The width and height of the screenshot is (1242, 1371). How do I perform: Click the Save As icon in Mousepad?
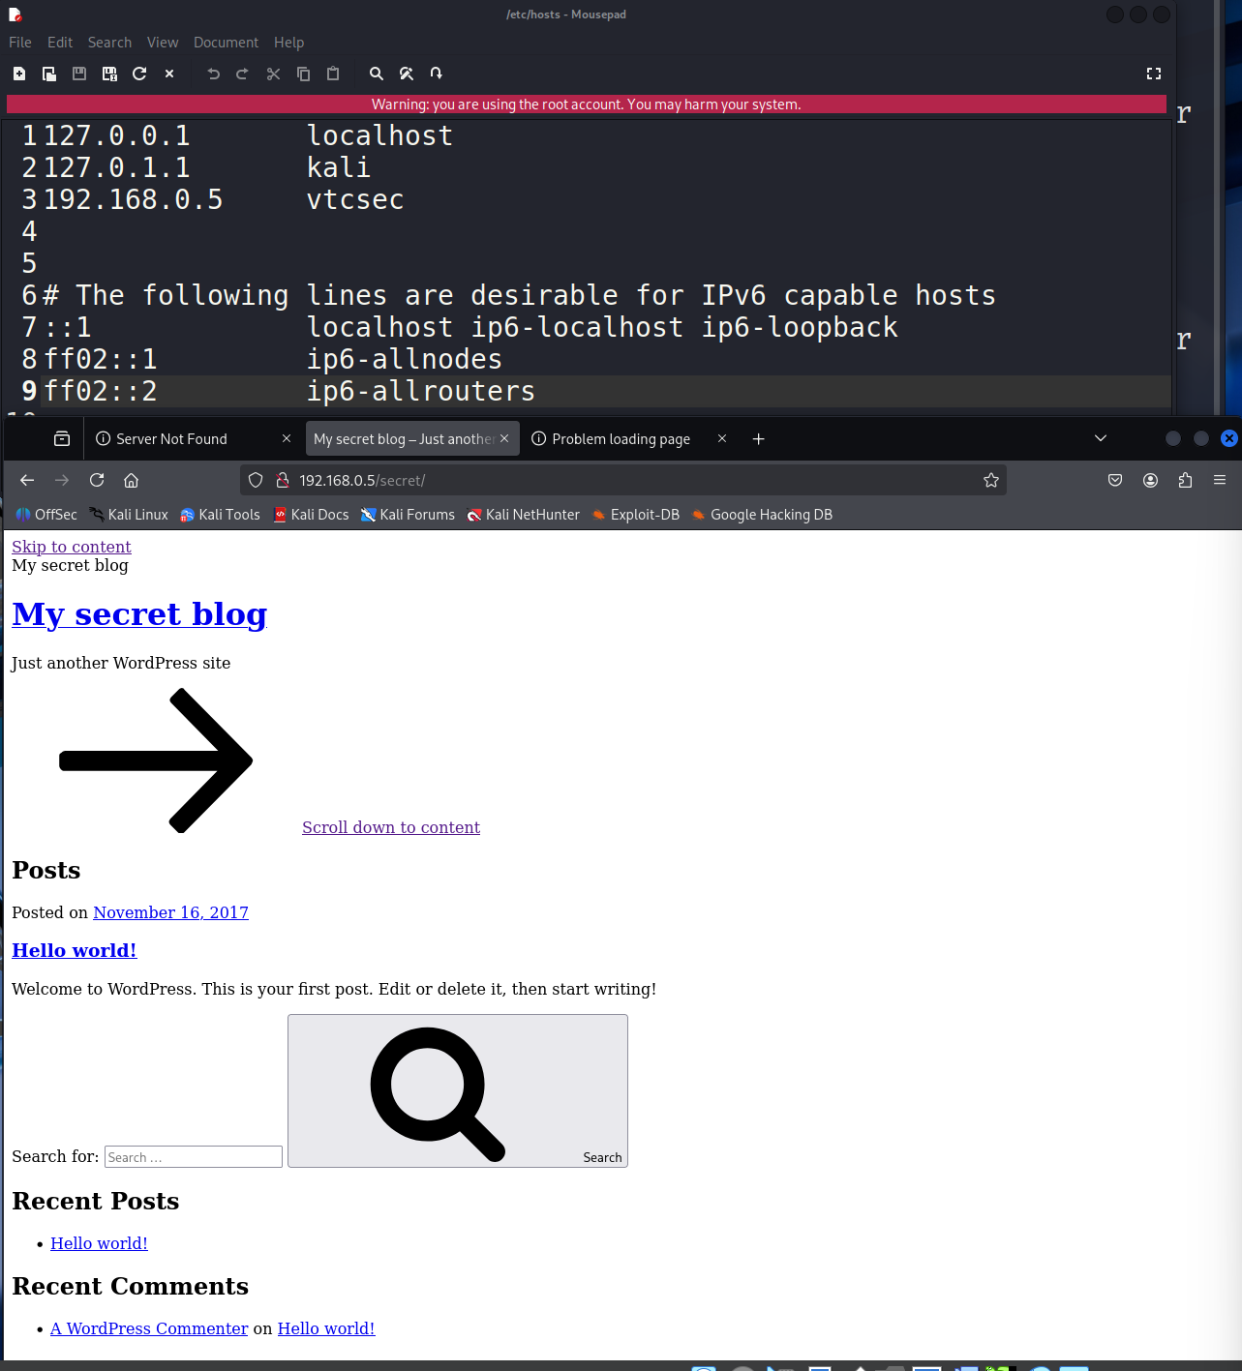tap(109, 74)
